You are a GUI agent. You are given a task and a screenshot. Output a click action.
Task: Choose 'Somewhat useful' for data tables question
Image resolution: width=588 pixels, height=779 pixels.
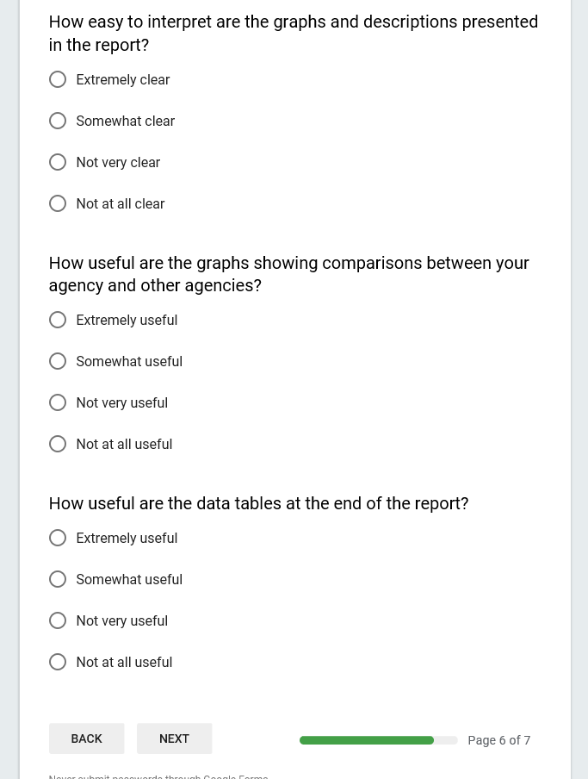58,580
